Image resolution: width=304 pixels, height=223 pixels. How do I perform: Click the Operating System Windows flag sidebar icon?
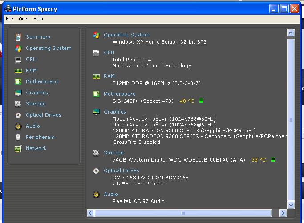coord(18,48)
